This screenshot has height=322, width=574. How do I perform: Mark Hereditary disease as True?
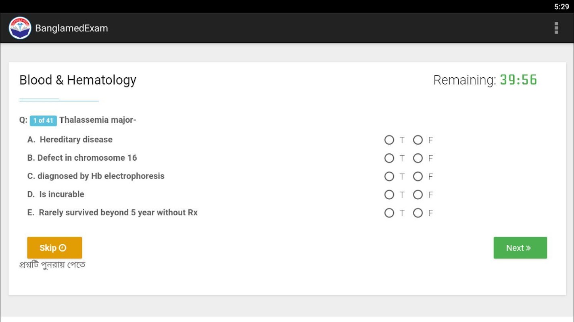tap(389, 140)
